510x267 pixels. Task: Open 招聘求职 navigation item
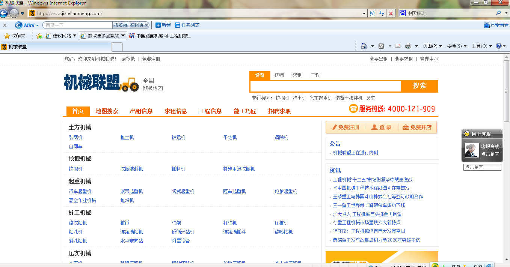point(279,111)
